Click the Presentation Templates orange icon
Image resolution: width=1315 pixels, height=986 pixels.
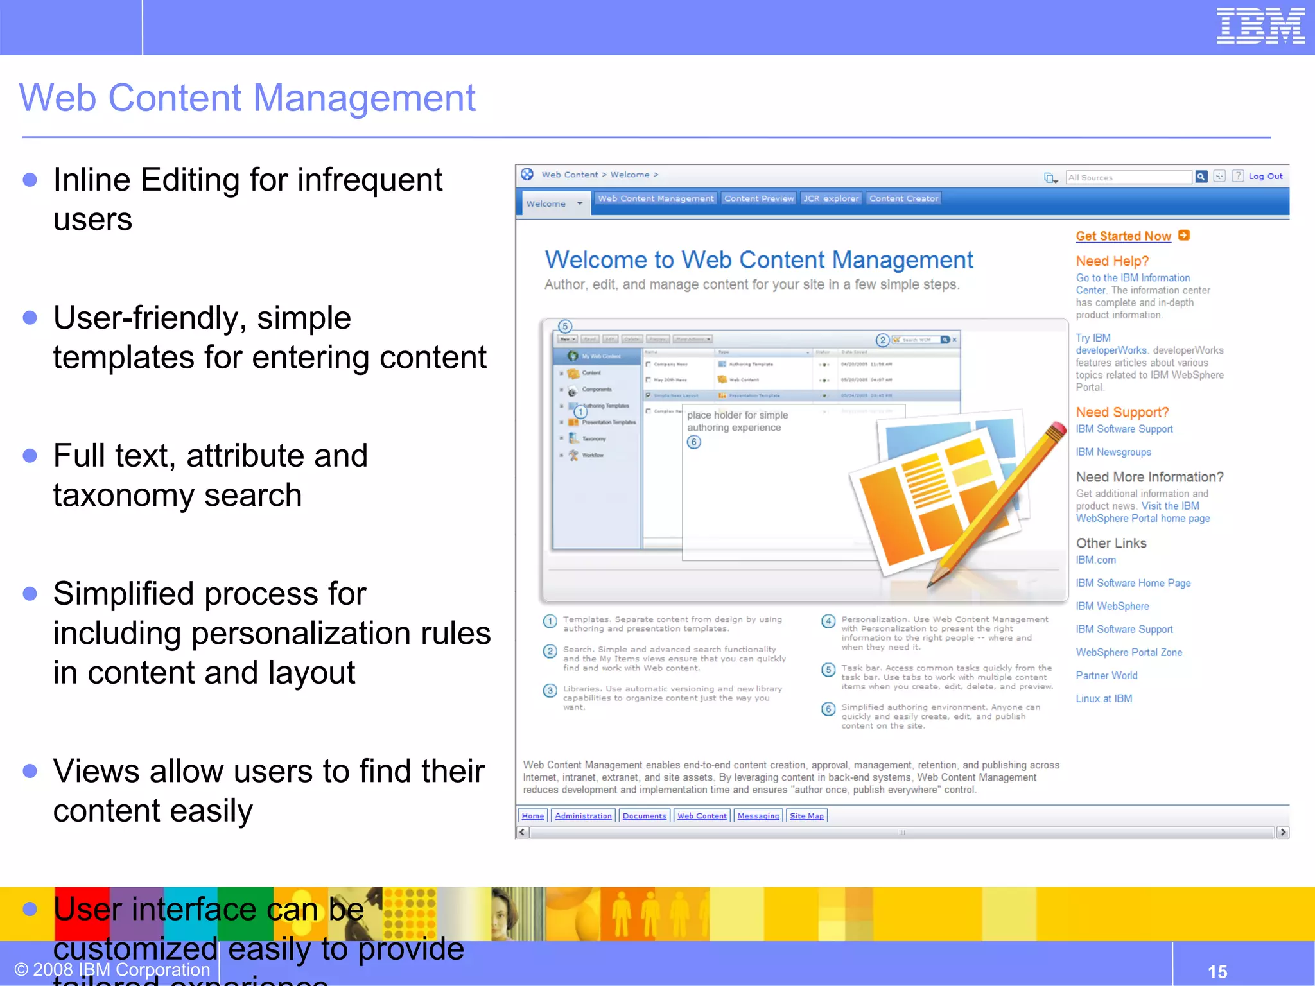(573, 422)
